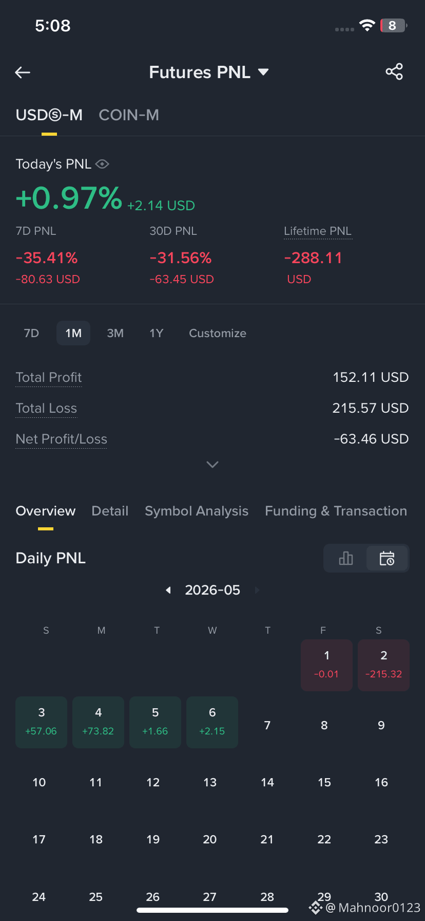This screenshot has height=921, width=425.
Task: Open the 2026-05 month selector
Action: 212,590
